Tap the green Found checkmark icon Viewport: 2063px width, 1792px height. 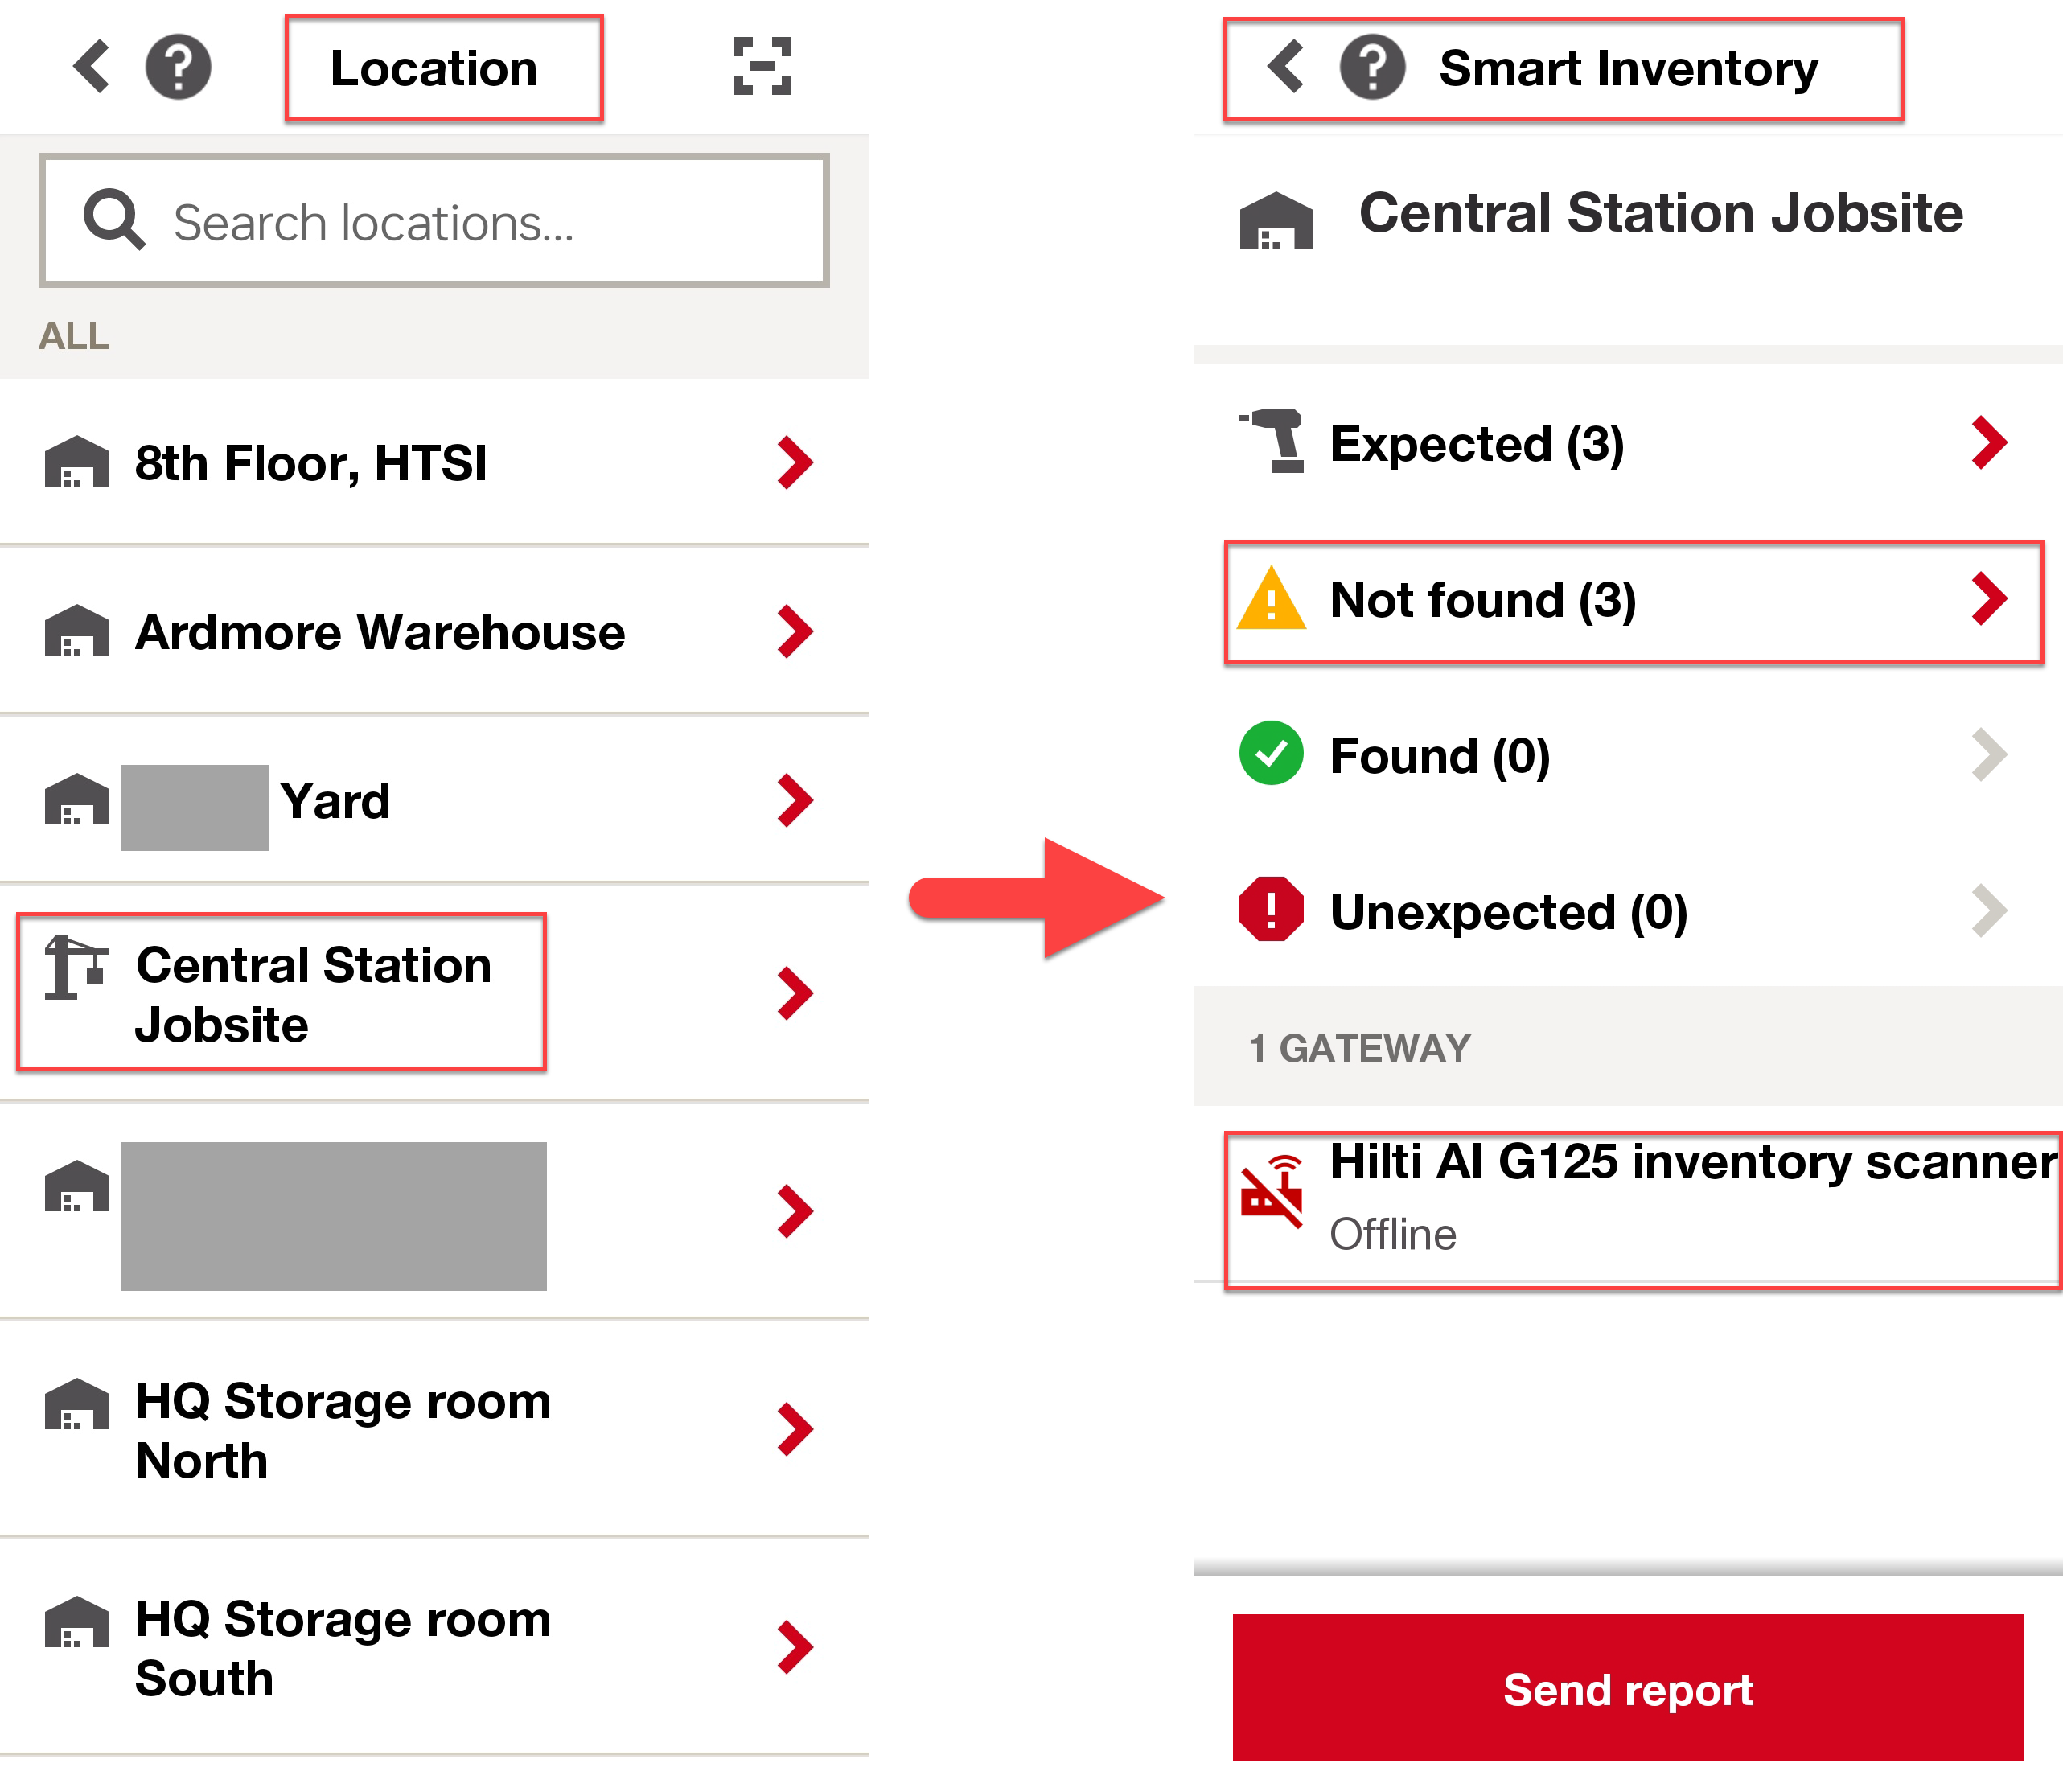(x=1271, y=753)
